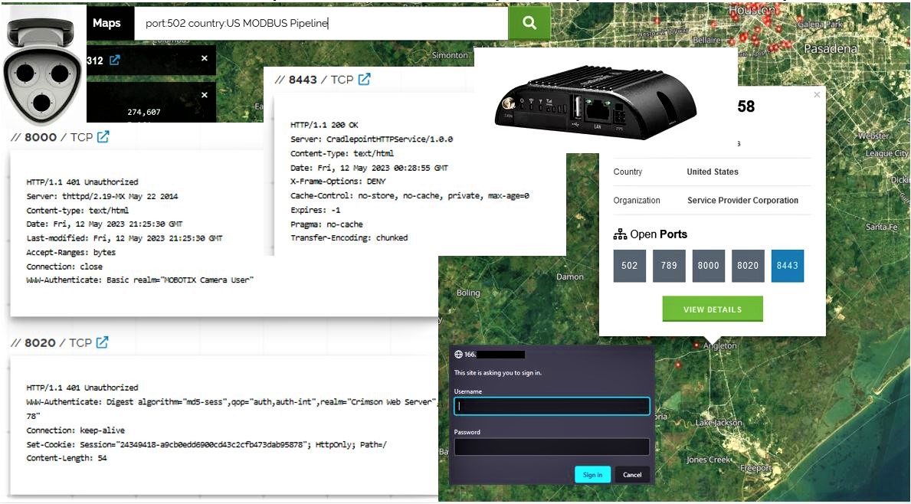Screen dimensions: 911x504
Task: Select highlighted port 8443 button
Action: pos(788,266)
